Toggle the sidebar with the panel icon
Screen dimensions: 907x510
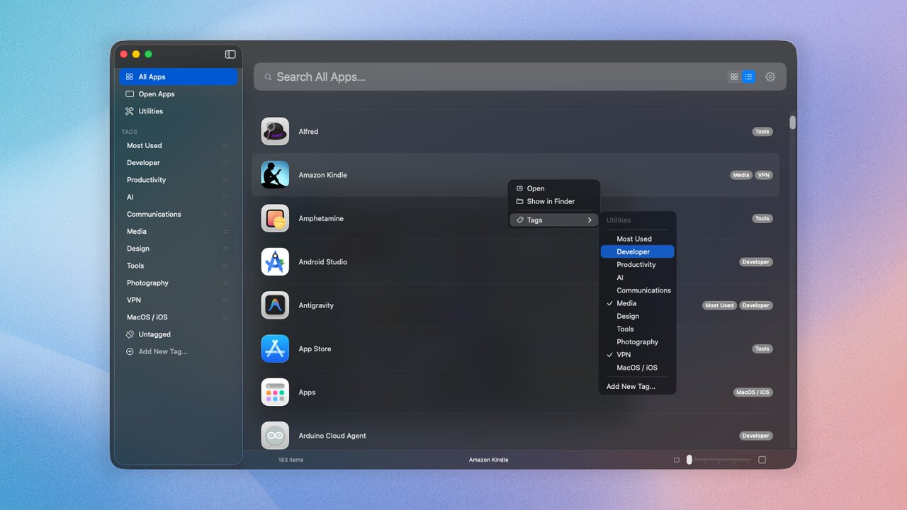tap(230, 55)
